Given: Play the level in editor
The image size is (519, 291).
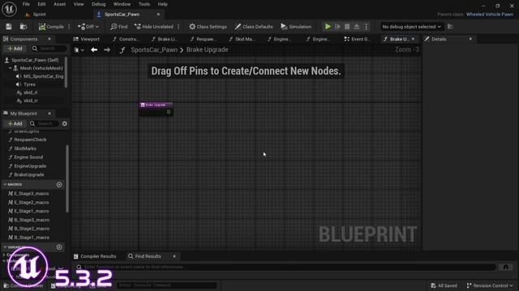Looking at the screenshot, I should point(328,27).
